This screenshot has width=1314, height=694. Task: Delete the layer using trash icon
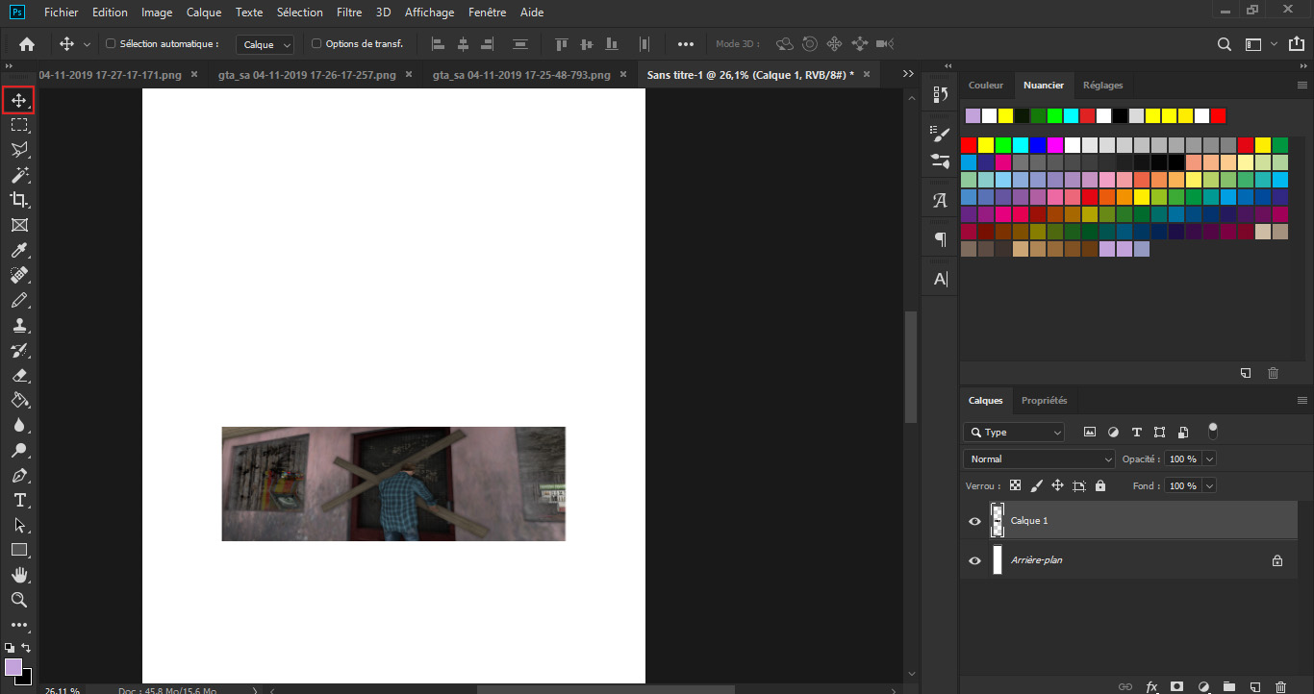[x=1279, y=686]
